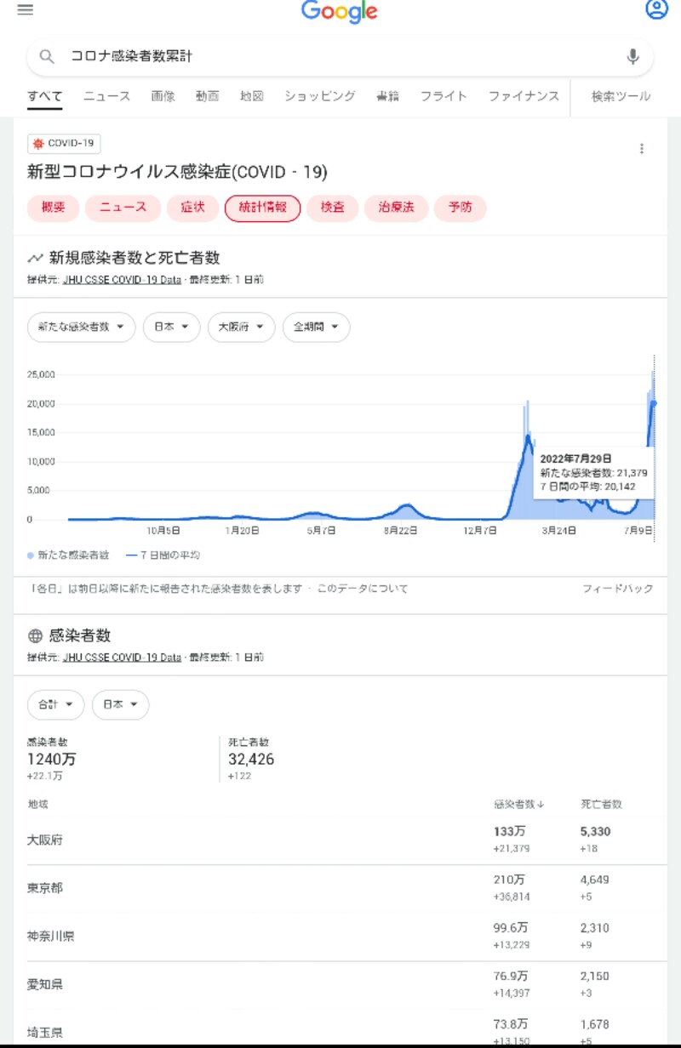Switch to the ニュース search tab
This screenshot has height=1048, width=681.
tap(106, 96)
